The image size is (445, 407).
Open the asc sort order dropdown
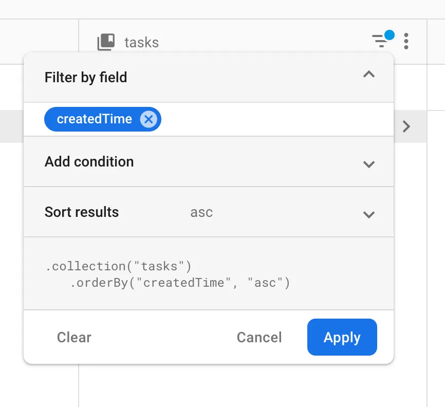point(201,212)
